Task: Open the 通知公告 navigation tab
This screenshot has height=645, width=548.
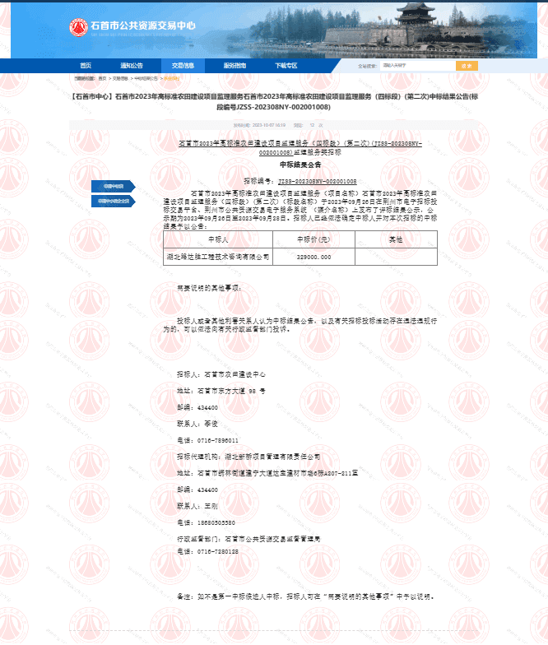Action: point(132,66)
